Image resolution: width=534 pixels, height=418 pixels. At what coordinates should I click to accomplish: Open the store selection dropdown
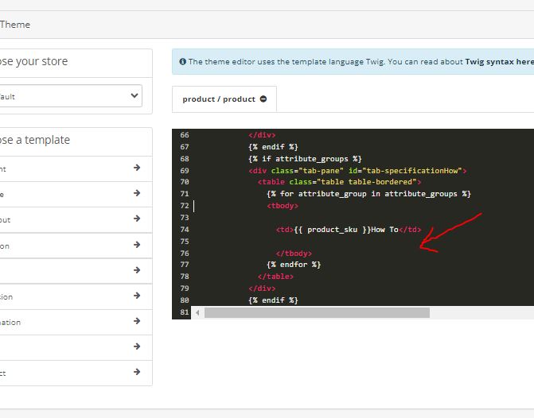(x=71, y=96)
